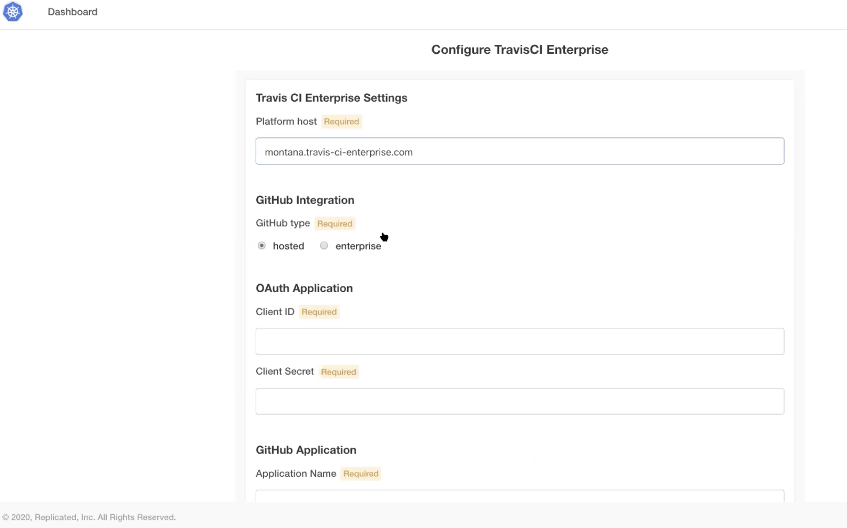The image size is (847, 528).
Task: Click the Configure TravisCI Enterprise heading
Action: click(519, 50)
